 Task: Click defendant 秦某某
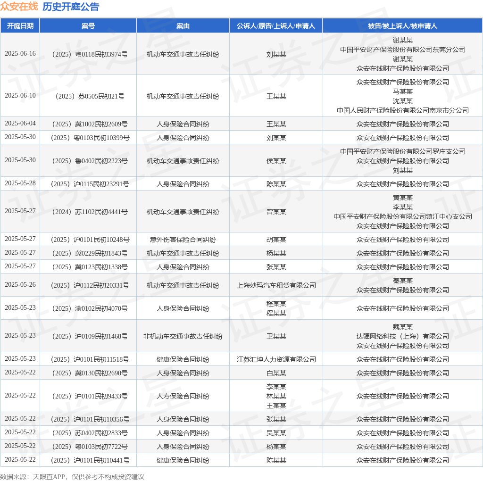point(403,281)
